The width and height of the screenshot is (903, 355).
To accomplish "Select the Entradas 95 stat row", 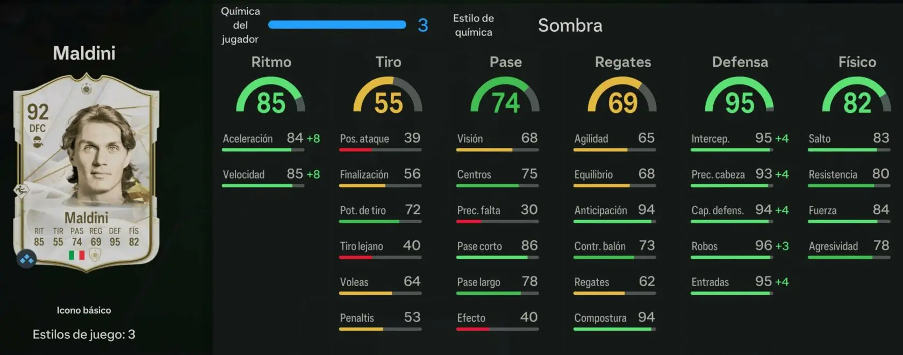I will pos(740,286).
